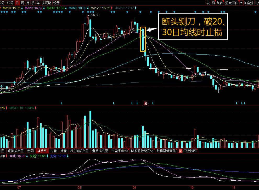Open 重大事件 major events
The width and height of the screenshot is (259, 190).
pyautogui.click(x=232, y=3)
